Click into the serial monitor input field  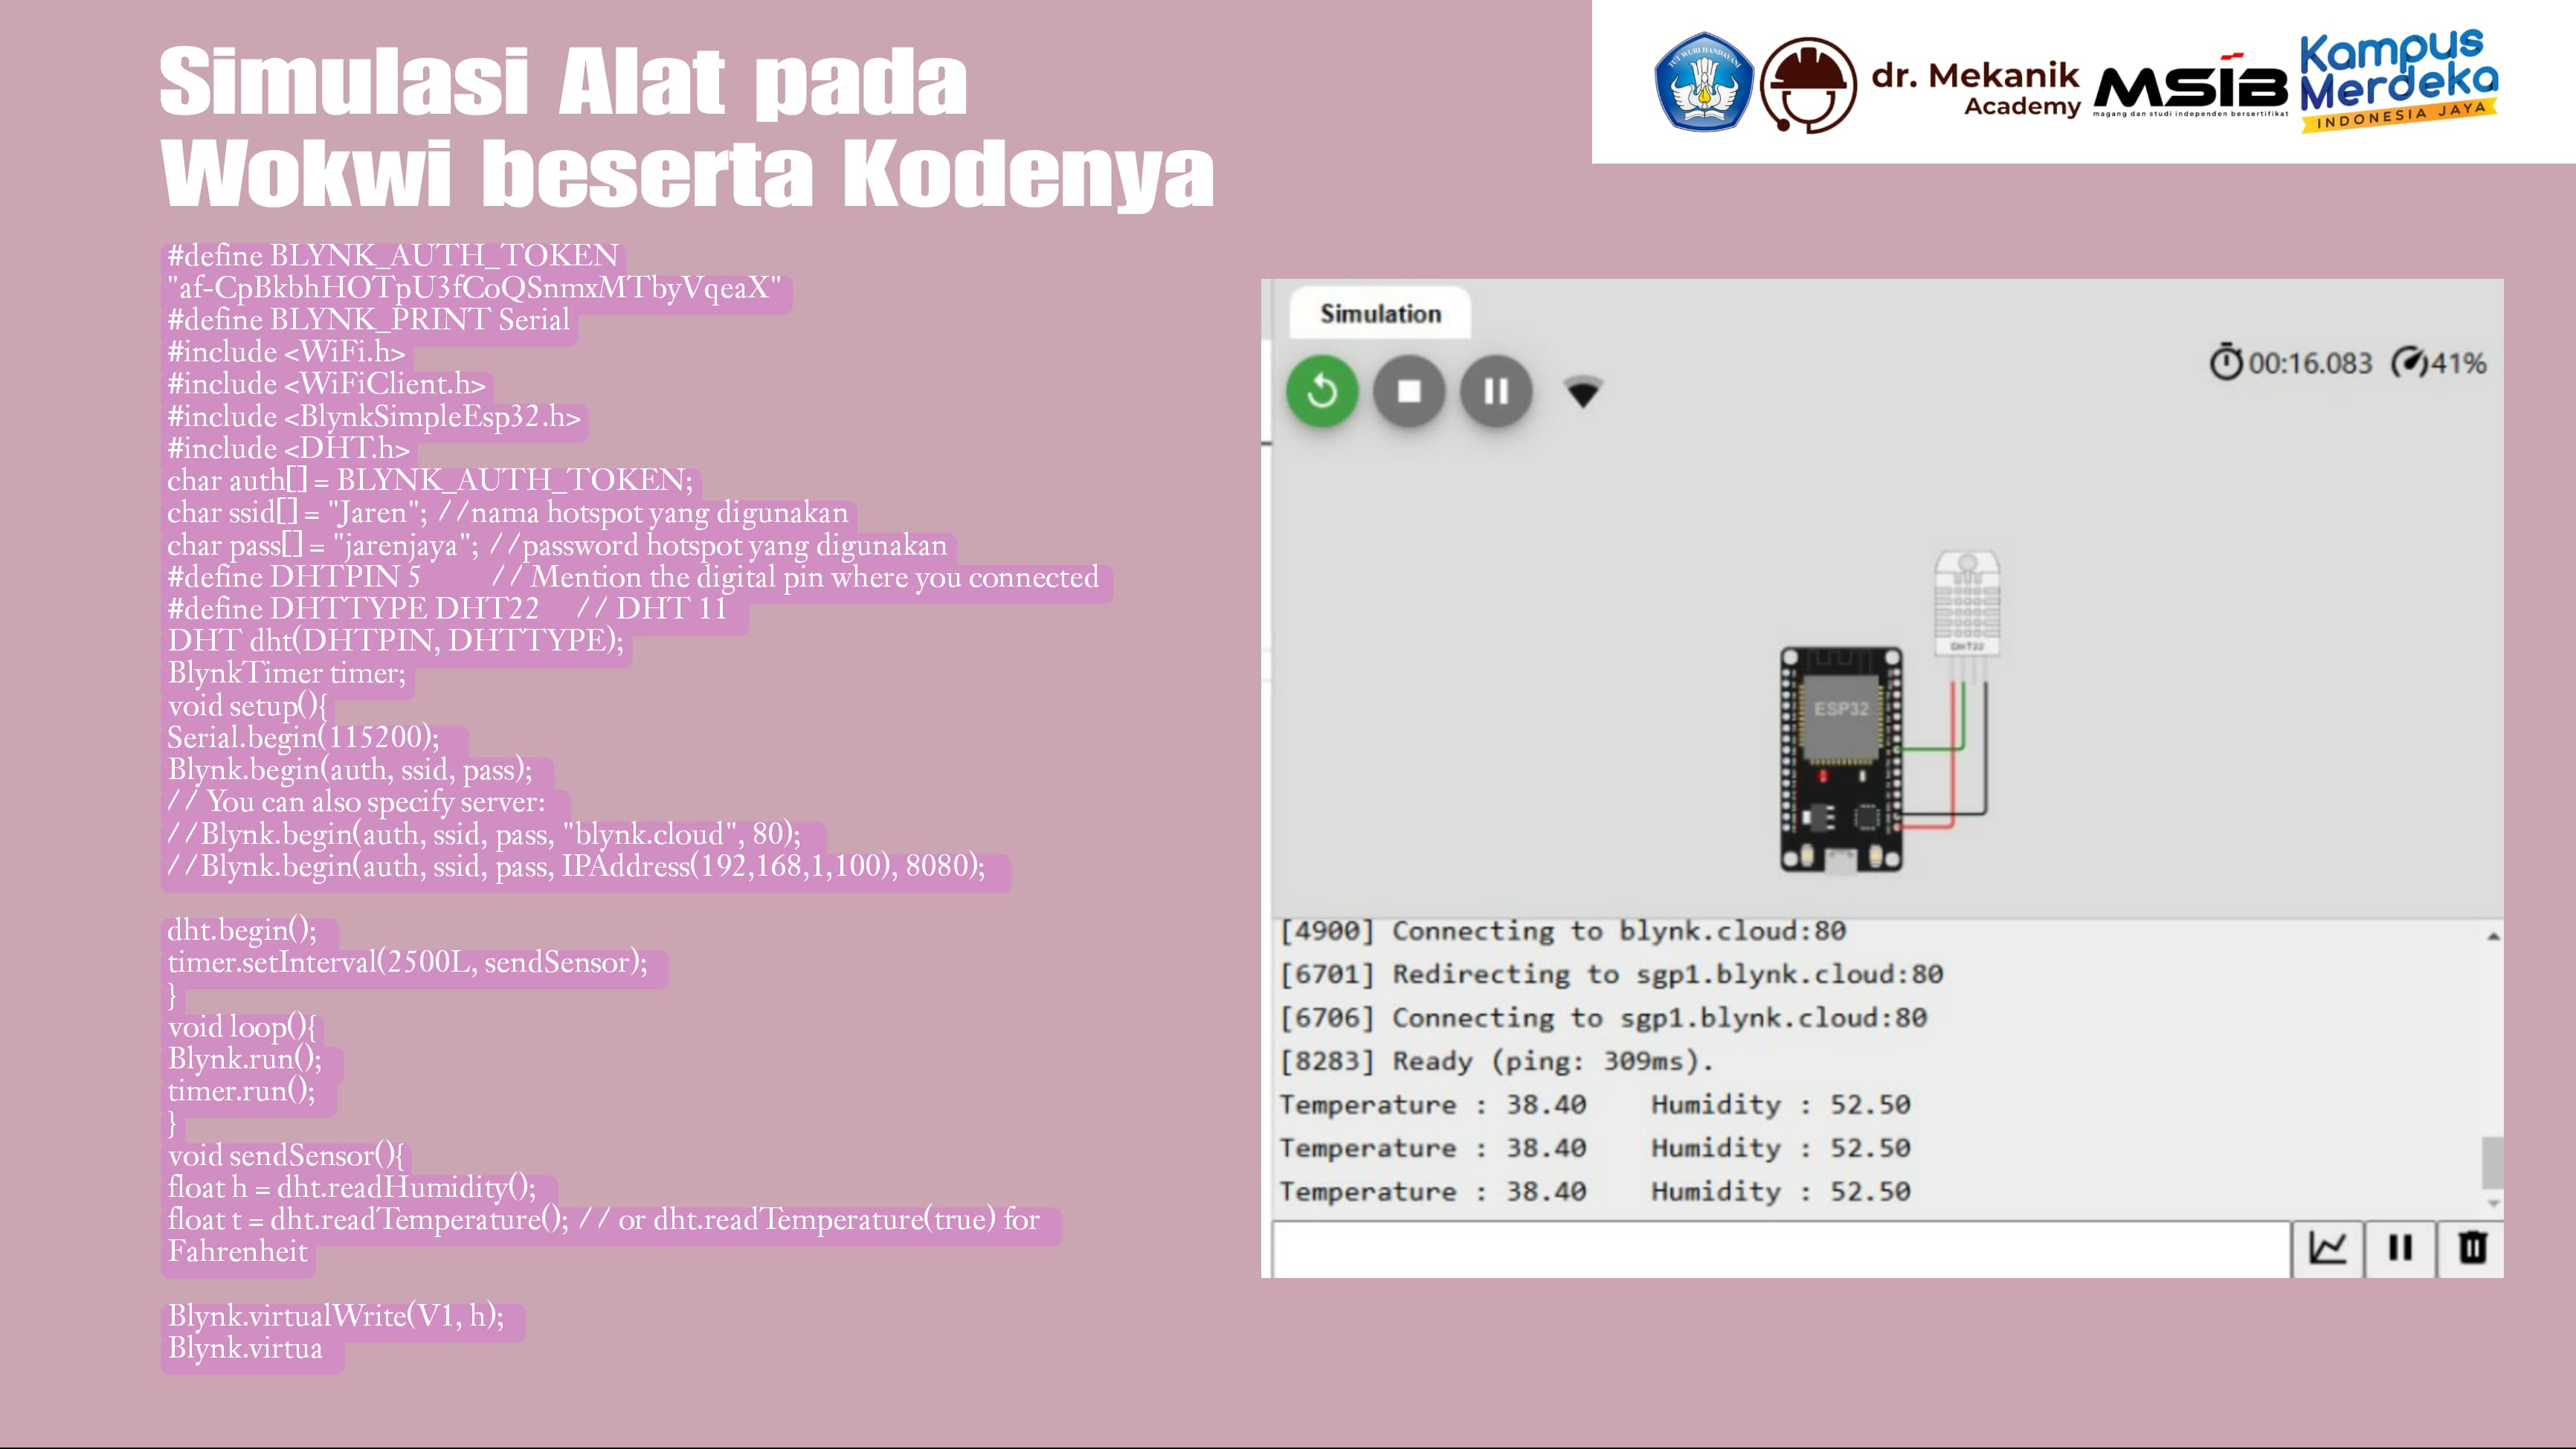pos(1781,1249)
